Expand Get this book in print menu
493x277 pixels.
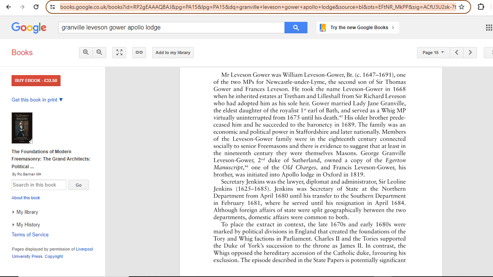click(37, 100)
